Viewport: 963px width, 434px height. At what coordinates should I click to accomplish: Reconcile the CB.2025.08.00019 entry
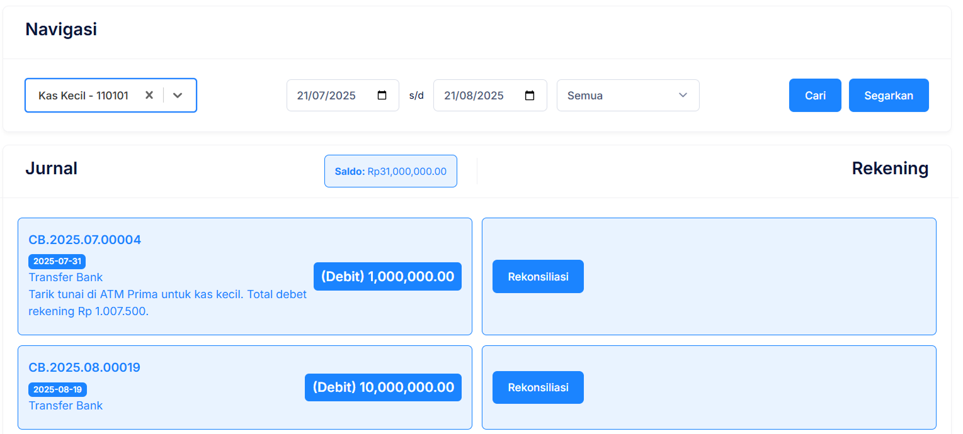pyautogui.click(x=538, y=387)
